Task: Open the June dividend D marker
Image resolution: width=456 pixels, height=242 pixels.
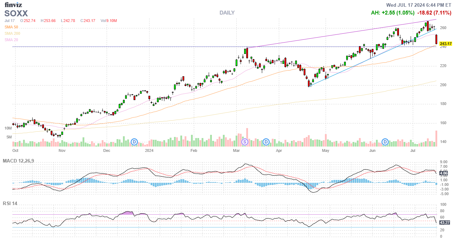Action: 385,142
